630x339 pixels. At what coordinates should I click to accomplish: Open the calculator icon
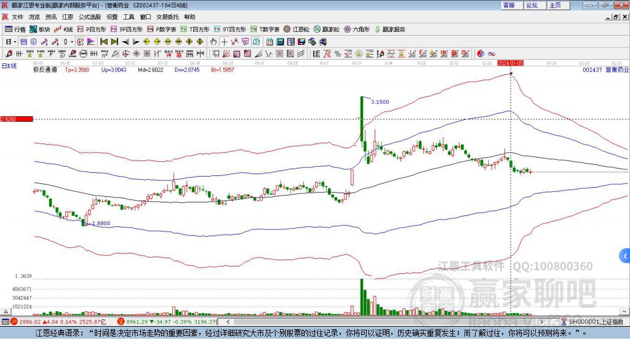[281, 42]
